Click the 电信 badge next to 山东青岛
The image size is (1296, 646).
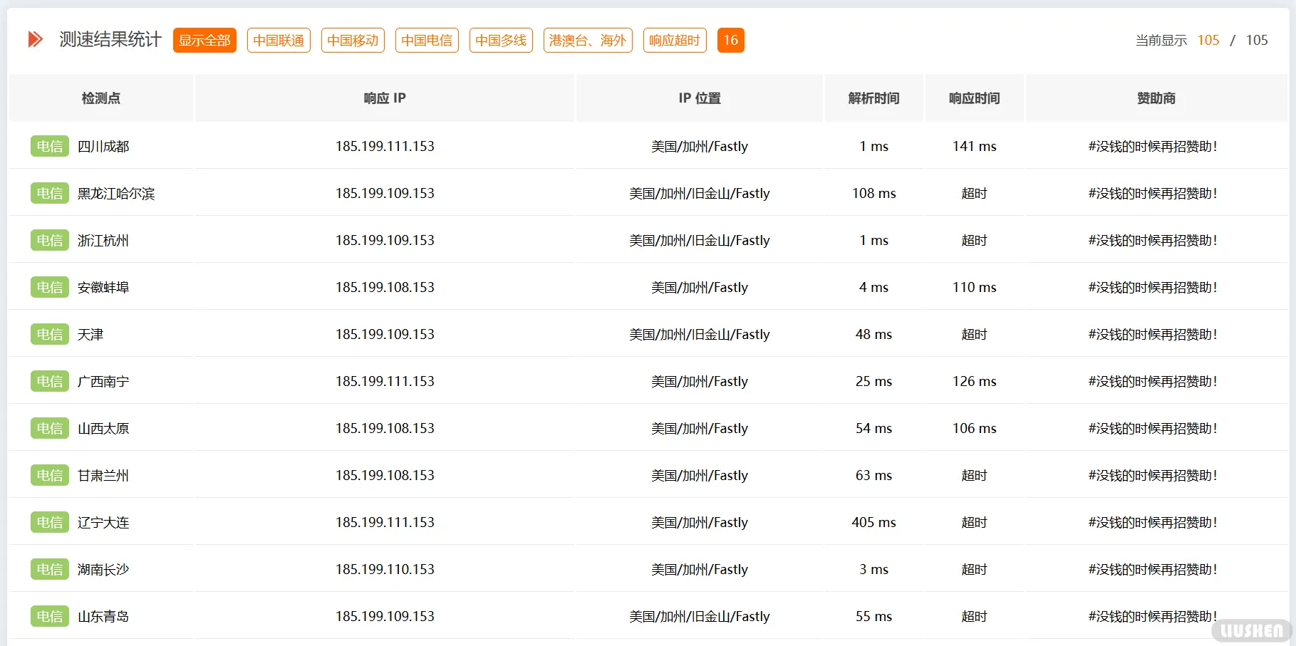click(x=49, y=616)
